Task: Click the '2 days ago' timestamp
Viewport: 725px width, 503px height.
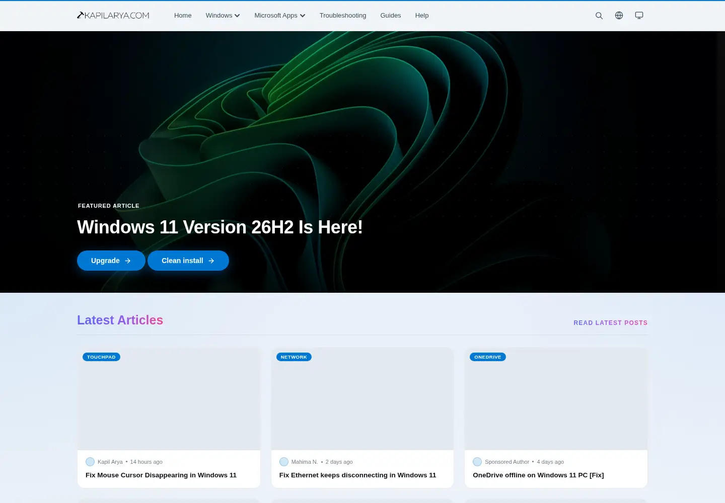Action: 339,462
